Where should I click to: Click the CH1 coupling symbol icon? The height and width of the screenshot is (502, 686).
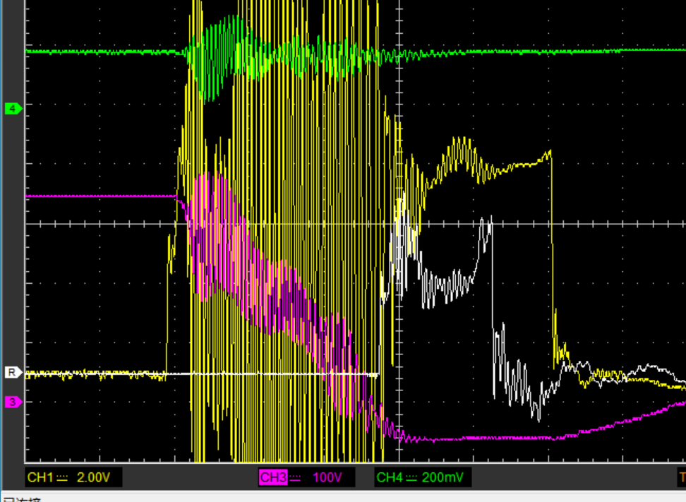point(63,477)
